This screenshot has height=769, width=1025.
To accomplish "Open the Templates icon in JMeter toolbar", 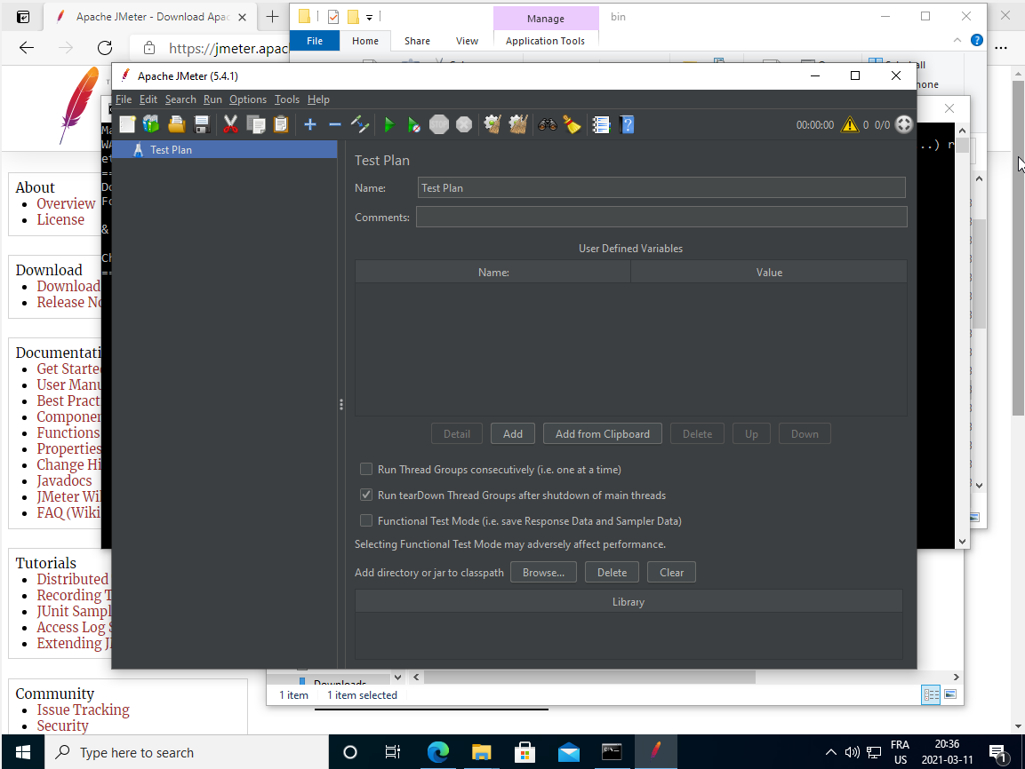I will pos(152,124).
